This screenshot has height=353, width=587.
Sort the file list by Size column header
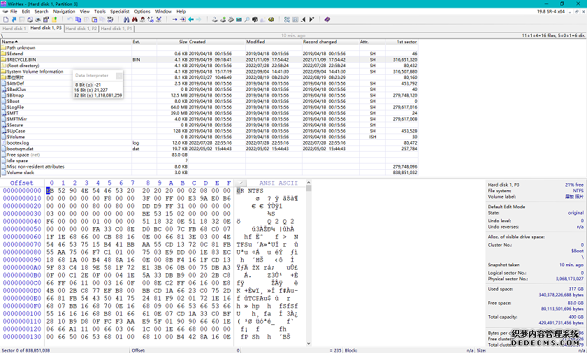pos(173,41)
